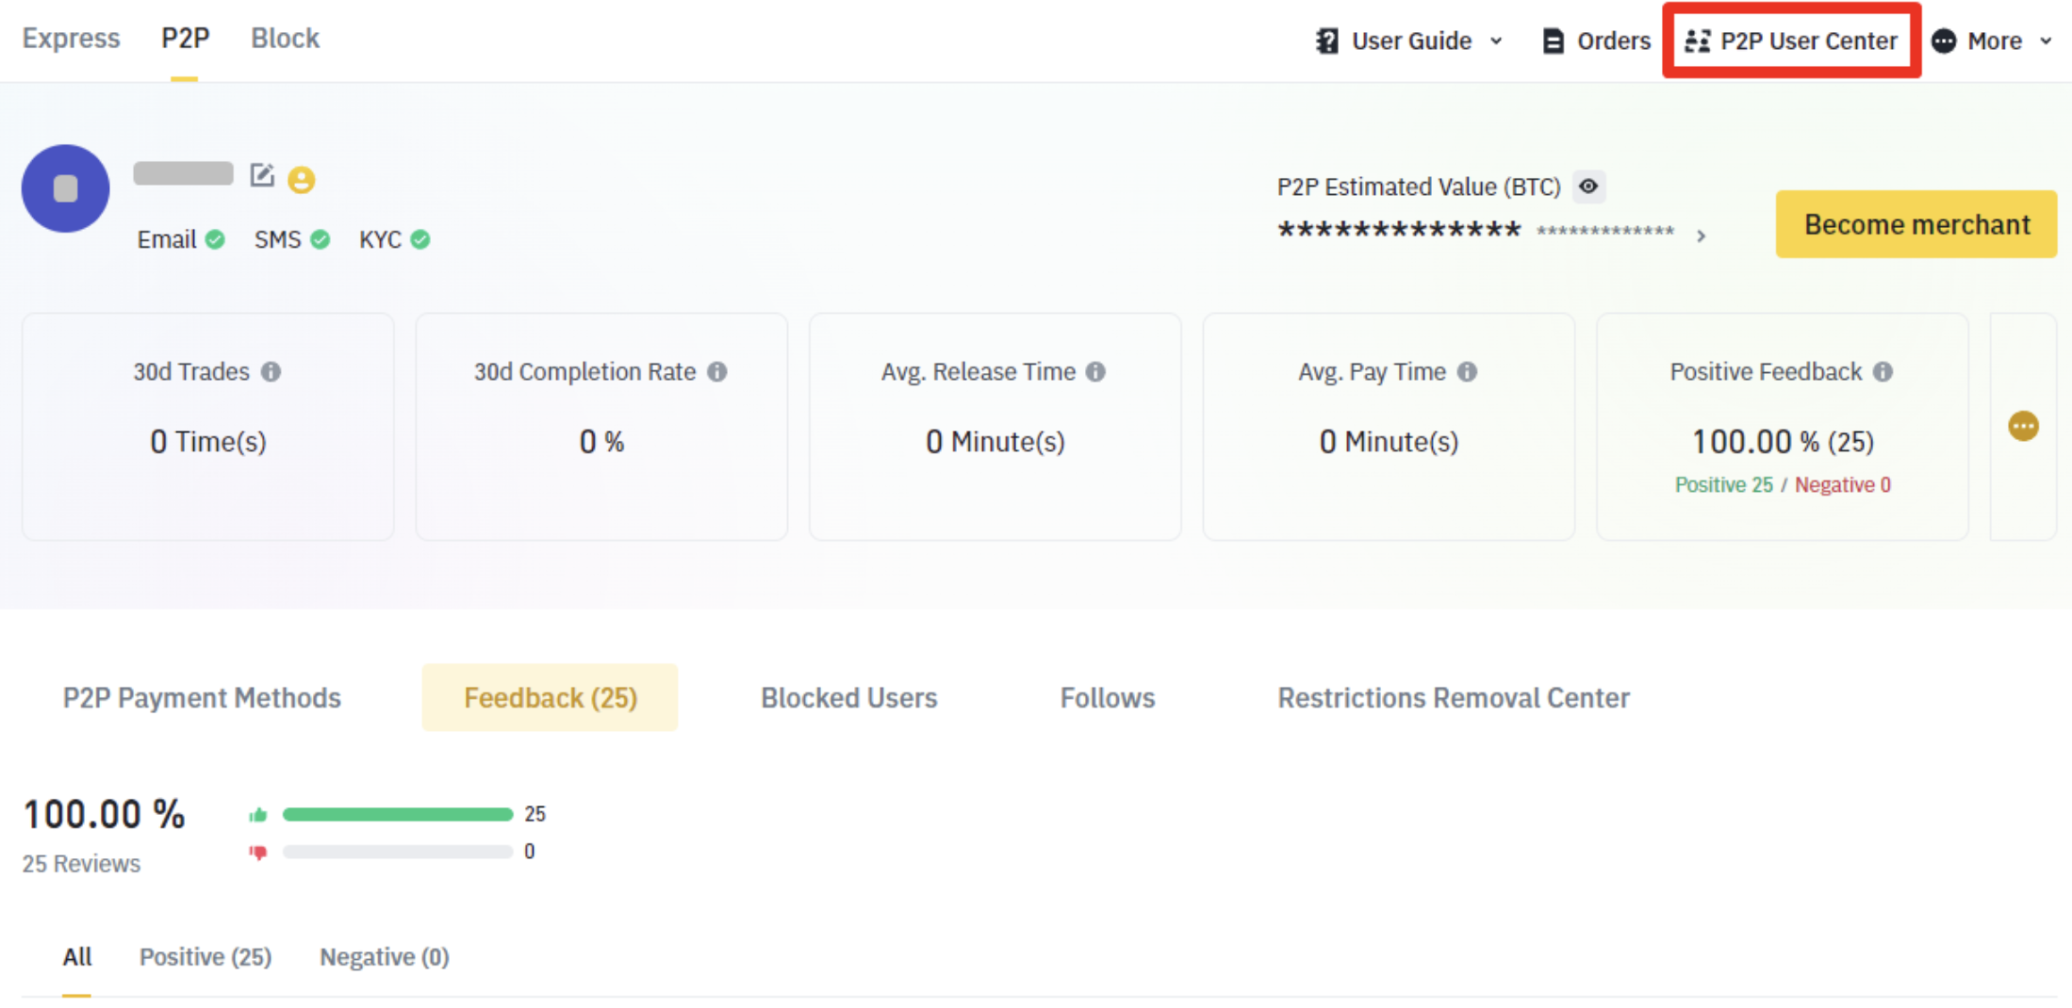Switch to the Express tab
The width and height of the screenshot is (2072, 1008).
tap(72, 39)
